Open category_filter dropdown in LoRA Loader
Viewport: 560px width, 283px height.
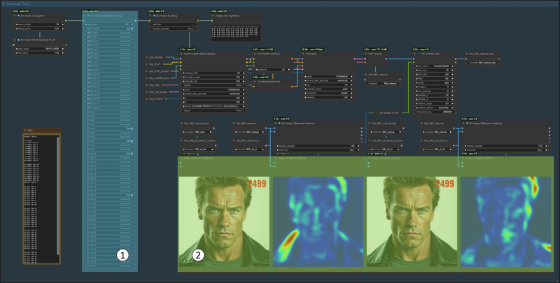213,73
